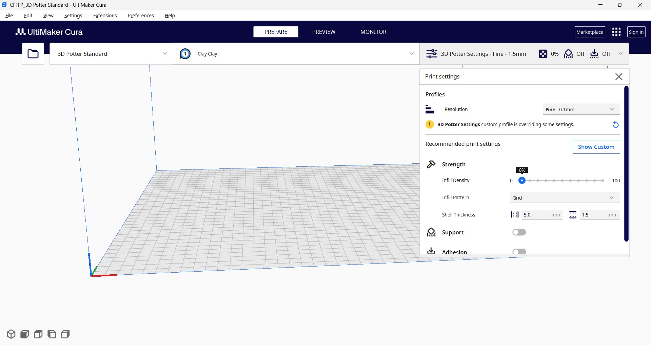The image size is (651, 345).
Task: Click the Shell Thickness label
Action: coord(458,215)
